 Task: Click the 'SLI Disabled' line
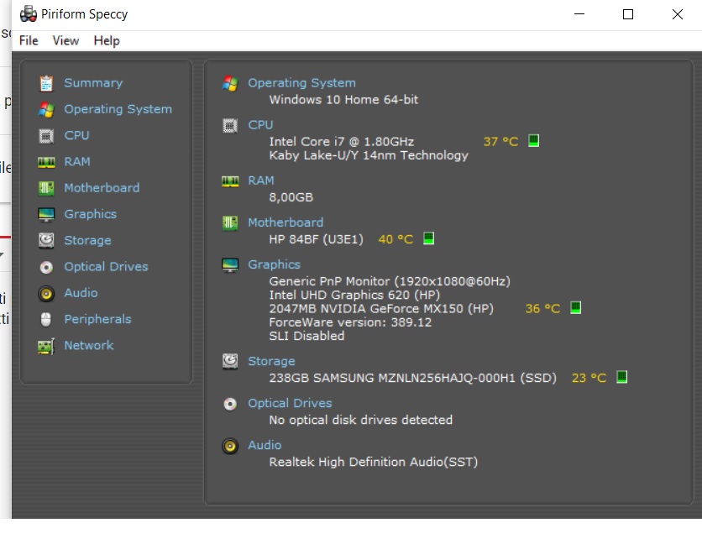point(306,336)
